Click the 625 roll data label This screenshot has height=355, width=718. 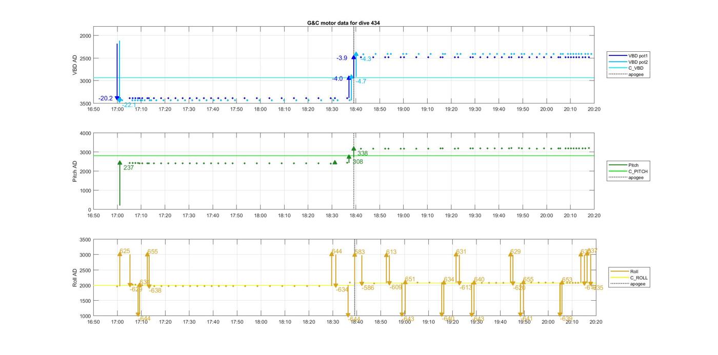click(x=125, y=252)
